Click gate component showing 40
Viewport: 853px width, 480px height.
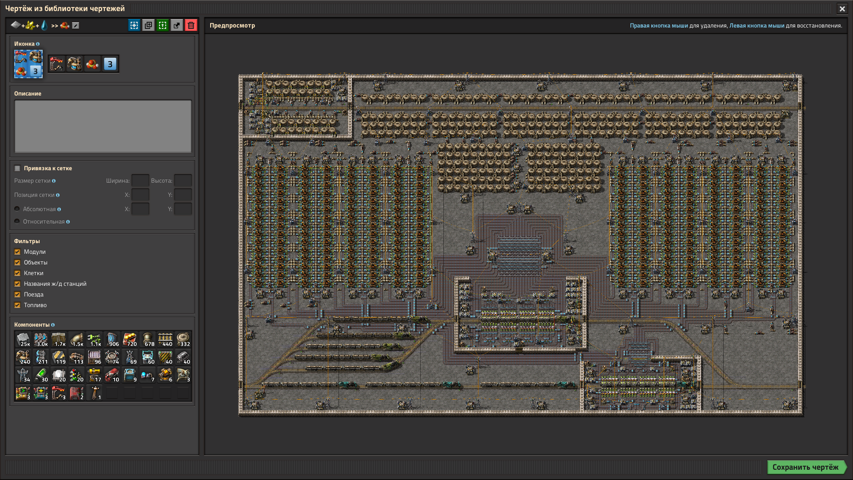[165, 357]
